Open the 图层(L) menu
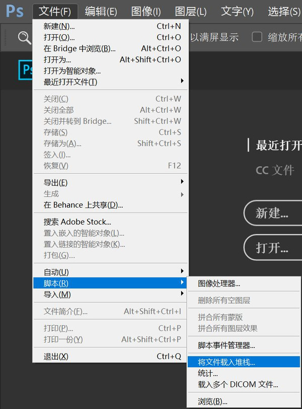 pyautogui.click(x=191, y=12)
